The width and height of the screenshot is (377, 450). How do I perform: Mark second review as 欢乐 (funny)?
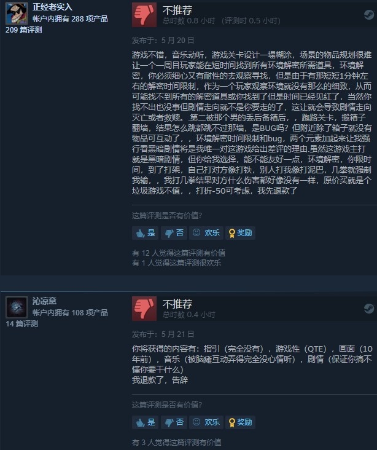[x=206, y=422]
